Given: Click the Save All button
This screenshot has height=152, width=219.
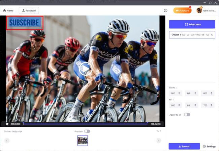Looking at the screenshot, I should tap(184, 147).
